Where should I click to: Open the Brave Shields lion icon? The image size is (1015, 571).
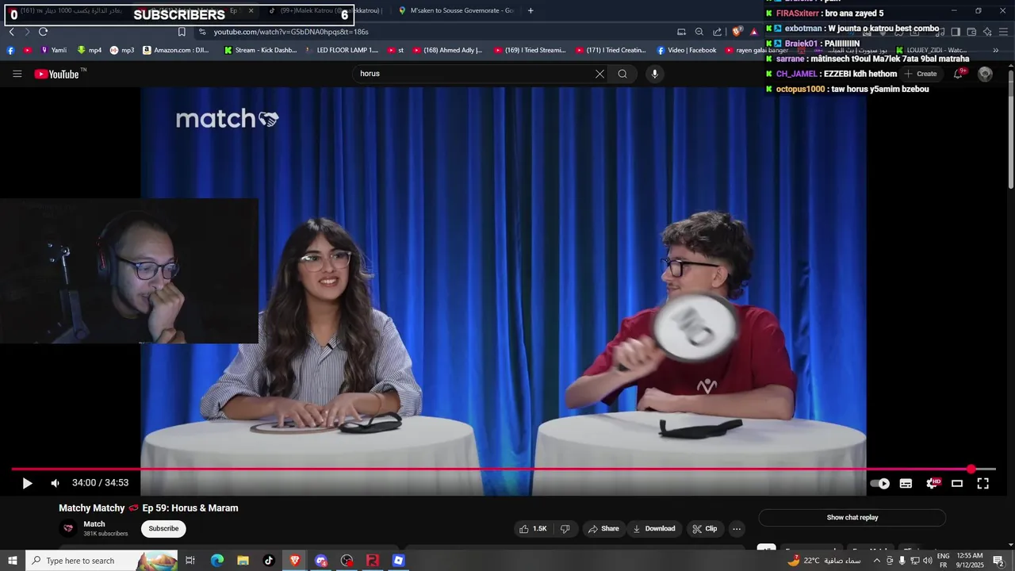tap(737, 32)
